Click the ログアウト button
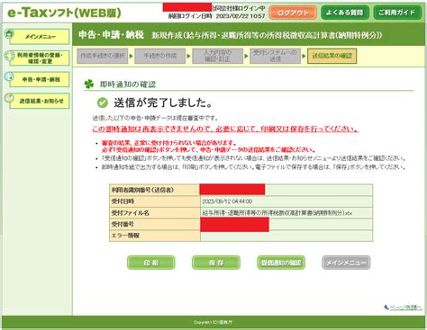 coord(293,13)
